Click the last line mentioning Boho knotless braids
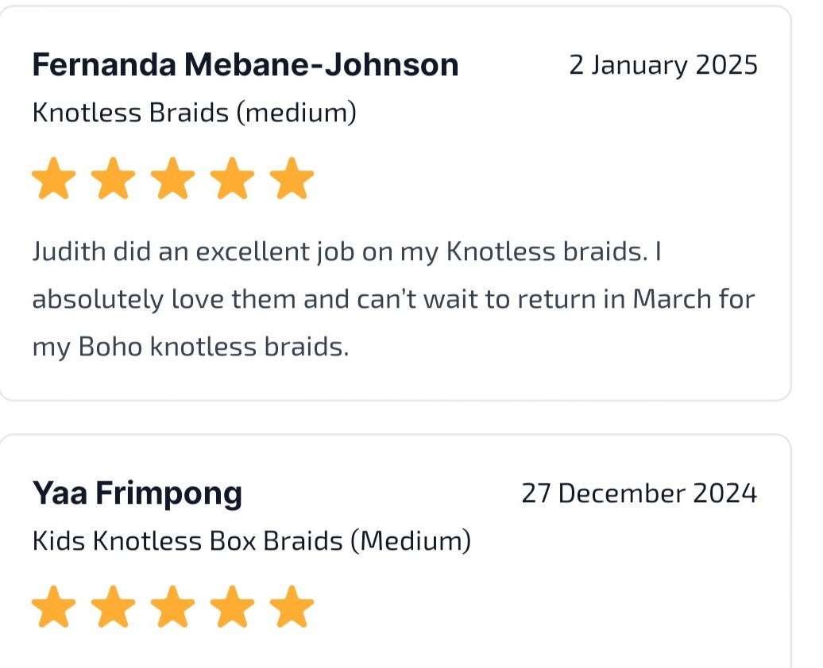823x668 pixels. click(191, 347)
